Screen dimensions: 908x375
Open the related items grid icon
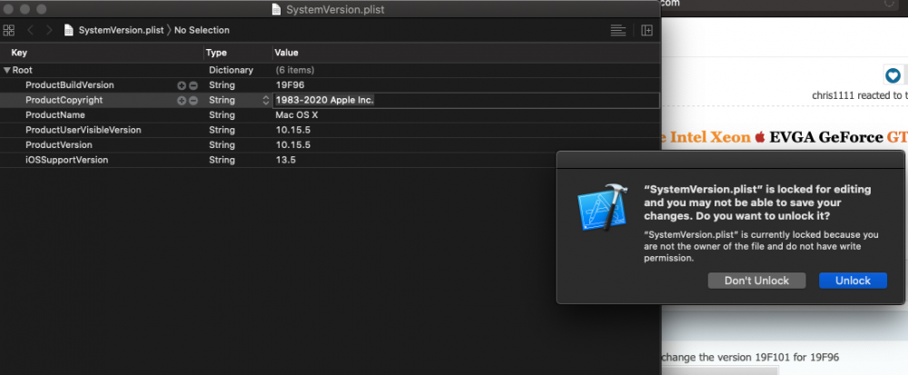[9, 30]
